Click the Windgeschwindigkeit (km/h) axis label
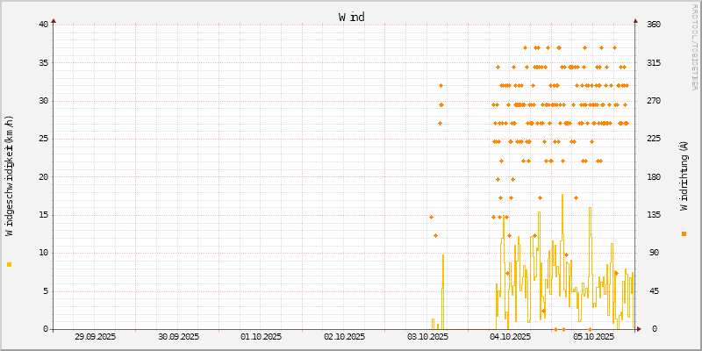Image resolution: width=702 pixels, height=351 pixels. [x=9, y=175]
